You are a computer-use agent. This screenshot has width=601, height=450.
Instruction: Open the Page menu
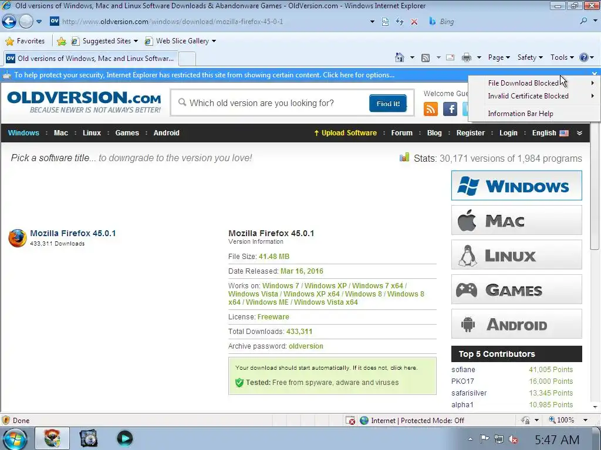[x=499, y=57]
